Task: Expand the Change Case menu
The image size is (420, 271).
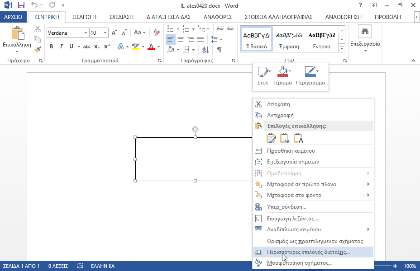Action: click(x=139, y=33)
